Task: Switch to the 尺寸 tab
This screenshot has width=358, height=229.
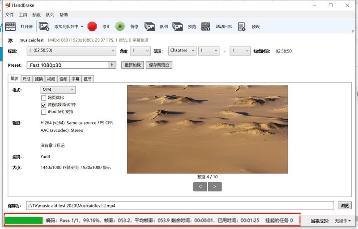Action: coord(27,79)
